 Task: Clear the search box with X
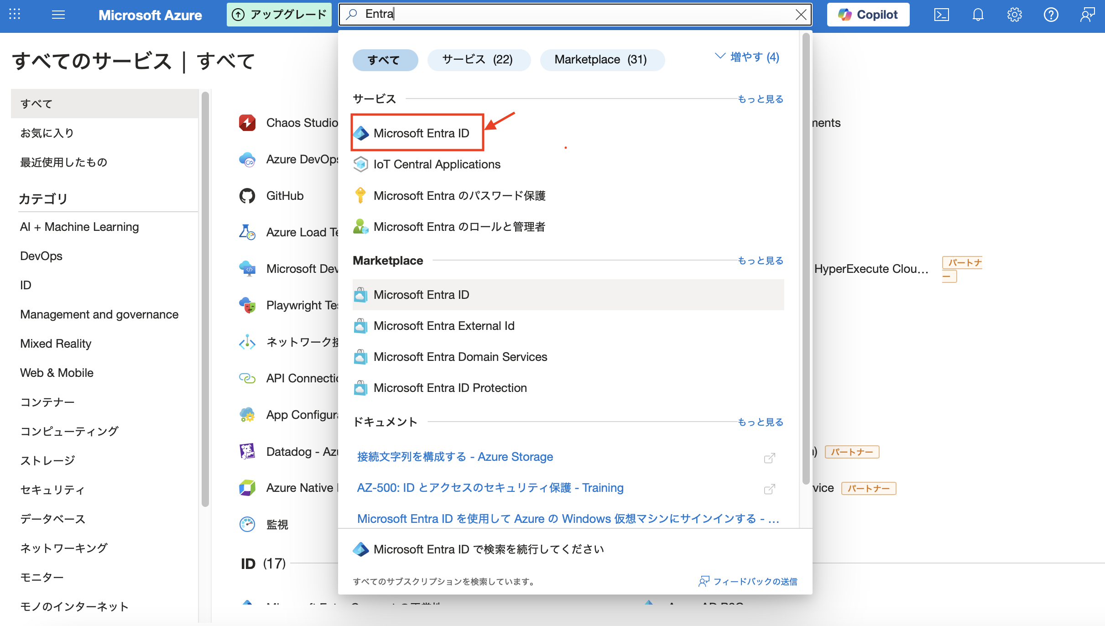[801, 15]
